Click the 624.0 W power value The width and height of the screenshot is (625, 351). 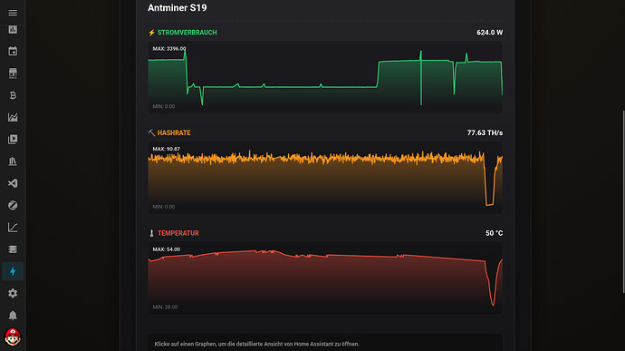(489, 33)
